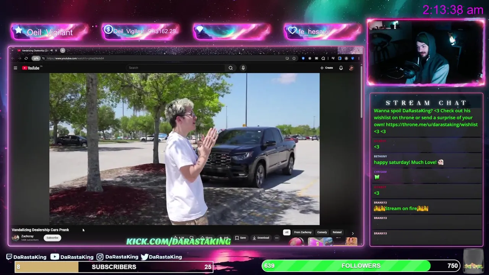This screenshot has width=489, height=275.
Task: Click the happy saturday chat message
Action: (x=408, y=162)
